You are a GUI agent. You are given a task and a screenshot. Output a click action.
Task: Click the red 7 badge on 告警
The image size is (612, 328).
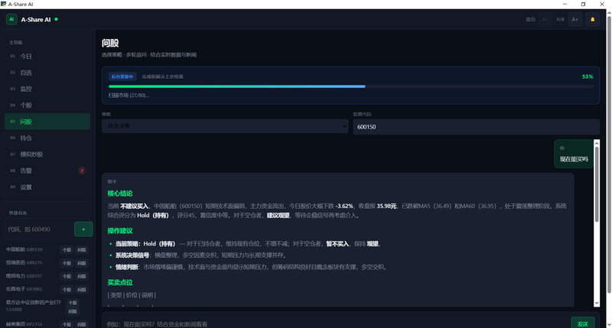click(x=82, y=170)
